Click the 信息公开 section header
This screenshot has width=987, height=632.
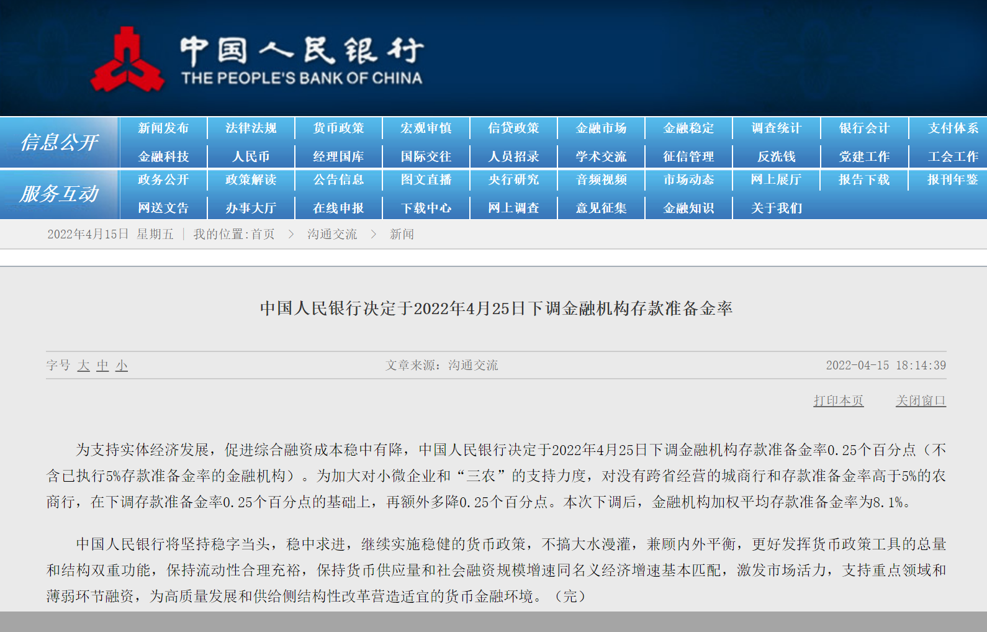(59, 142)
